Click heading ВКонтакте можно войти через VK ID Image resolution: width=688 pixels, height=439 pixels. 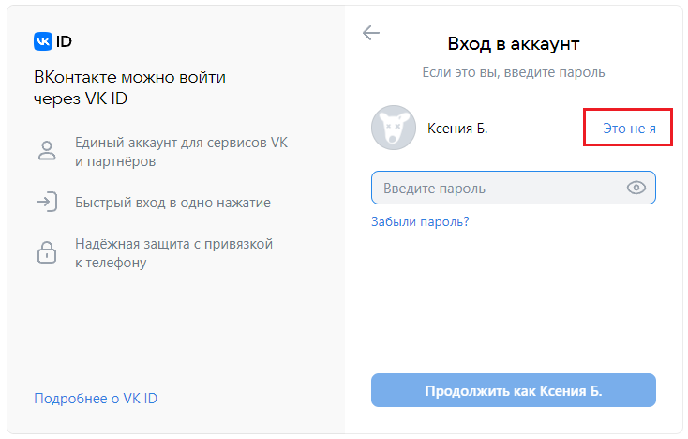pyautogui.click(x=130, y=88)
